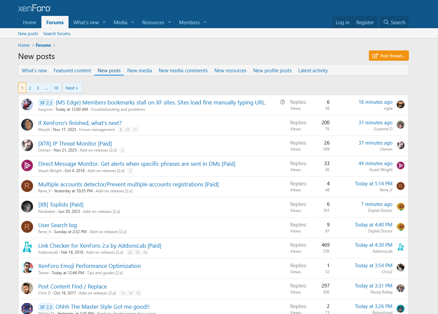
Task: Expand the Media menu dropdown arrow
Action: click(132, 23)
